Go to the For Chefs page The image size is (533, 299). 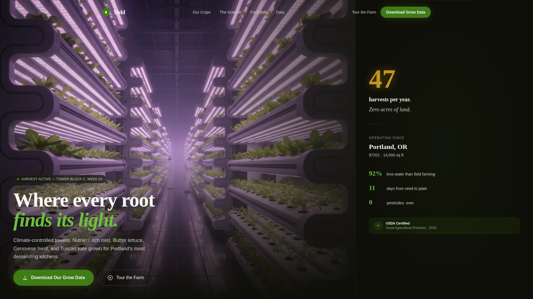click(258, 12)
